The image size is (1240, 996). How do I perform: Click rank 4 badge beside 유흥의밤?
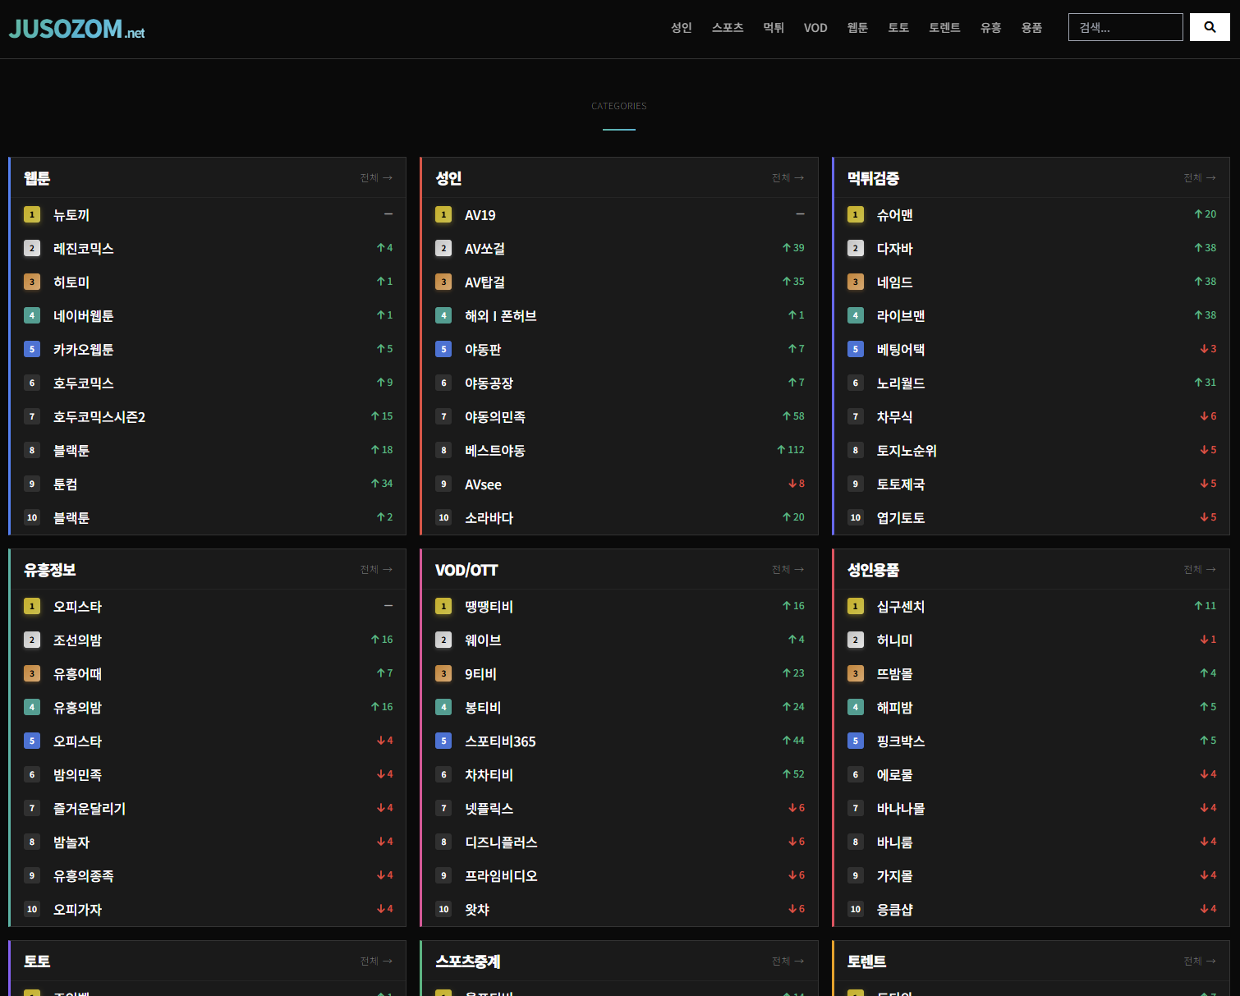point(32,708)
